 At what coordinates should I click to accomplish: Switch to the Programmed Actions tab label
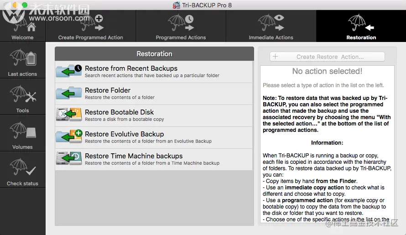[181, 37]
